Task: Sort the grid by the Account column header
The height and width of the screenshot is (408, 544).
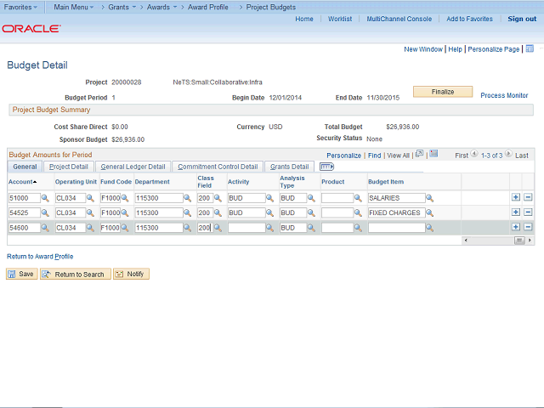Action: (x=22, y=181)
